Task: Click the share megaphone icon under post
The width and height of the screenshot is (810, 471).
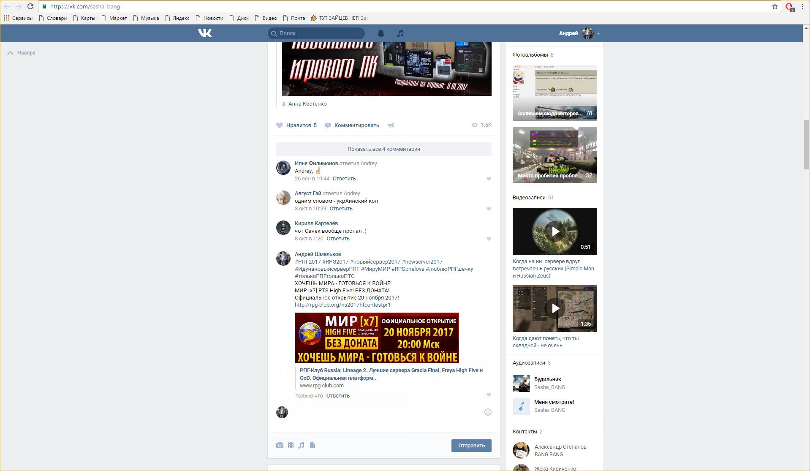Action: (x=391, y=125)
